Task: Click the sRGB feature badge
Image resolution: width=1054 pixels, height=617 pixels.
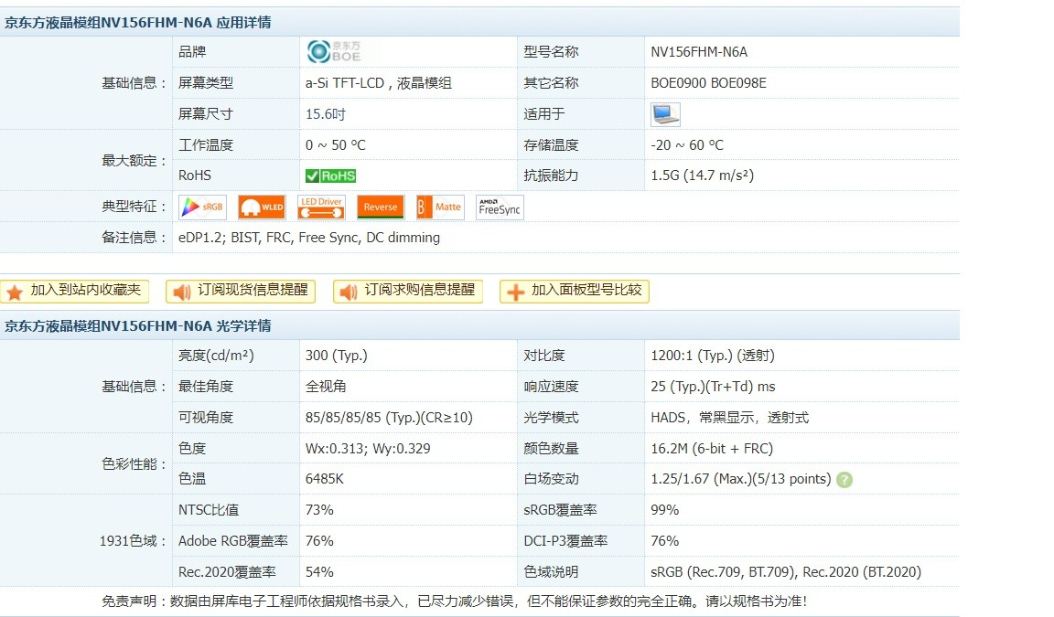Action: [202, 207]
